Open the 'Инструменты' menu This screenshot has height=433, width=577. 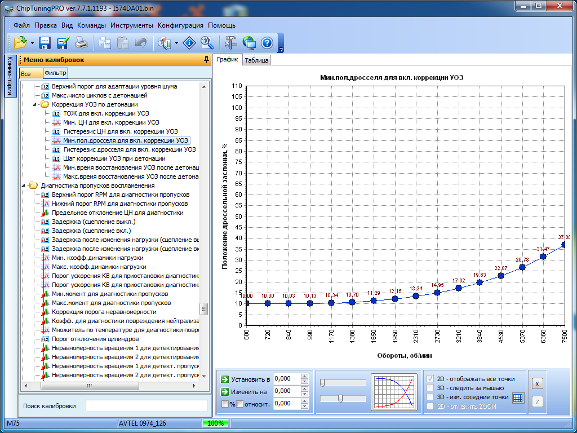131,25
